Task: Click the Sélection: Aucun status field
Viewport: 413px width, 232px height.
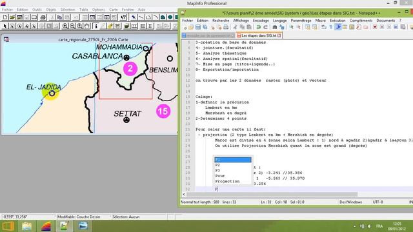Action: coord(139,217)
